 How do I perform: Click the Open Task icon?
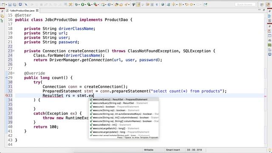click(121, 5)
